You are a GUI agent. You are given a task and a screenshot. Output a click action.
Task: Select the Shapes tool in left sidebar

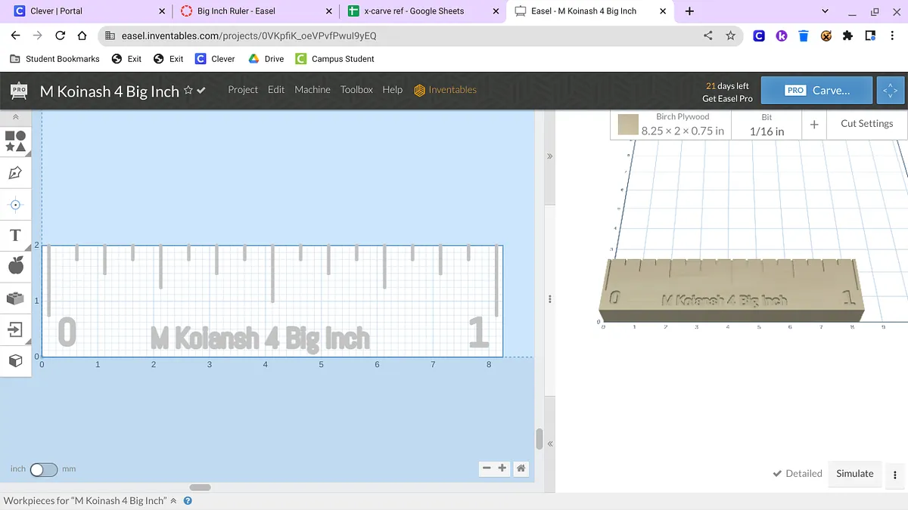[x=15, y=141]
